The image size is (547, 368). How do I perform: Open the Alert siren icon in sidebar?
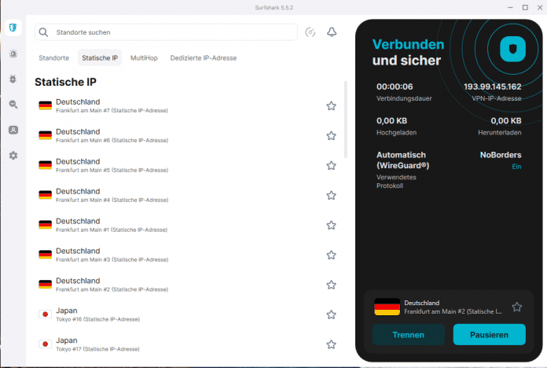pos(13,53)
